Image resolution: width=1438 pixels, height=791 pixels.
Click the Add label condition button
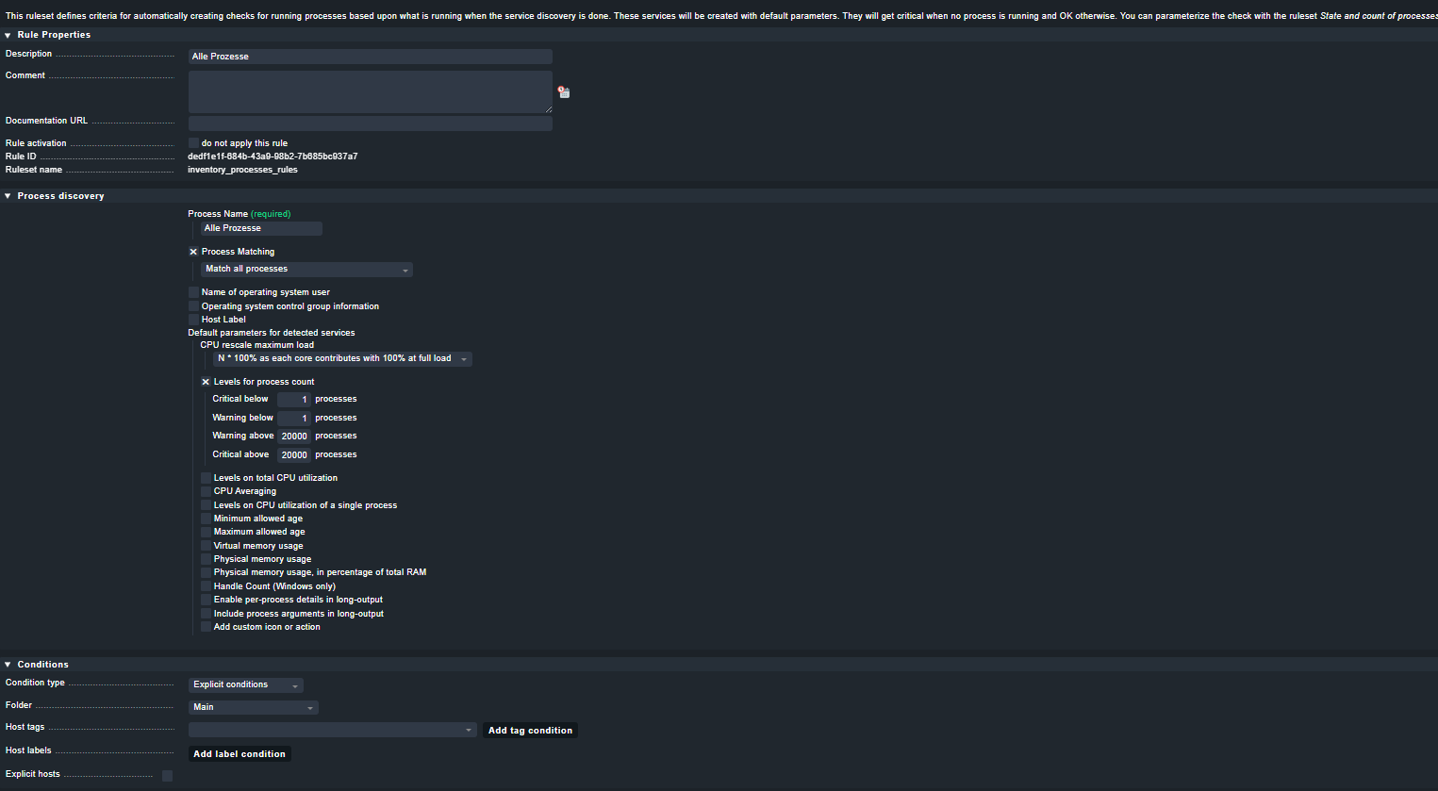point(240,754)
